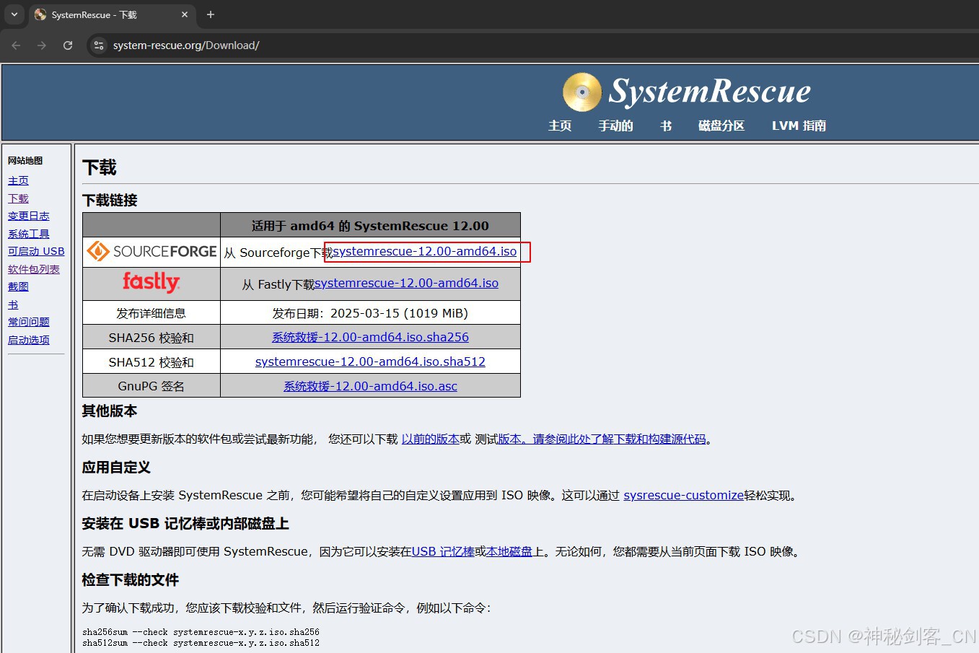Click the site information icon in the address bar
The width and height of the screenshot is (979, 653).
[x=98, y=45]
